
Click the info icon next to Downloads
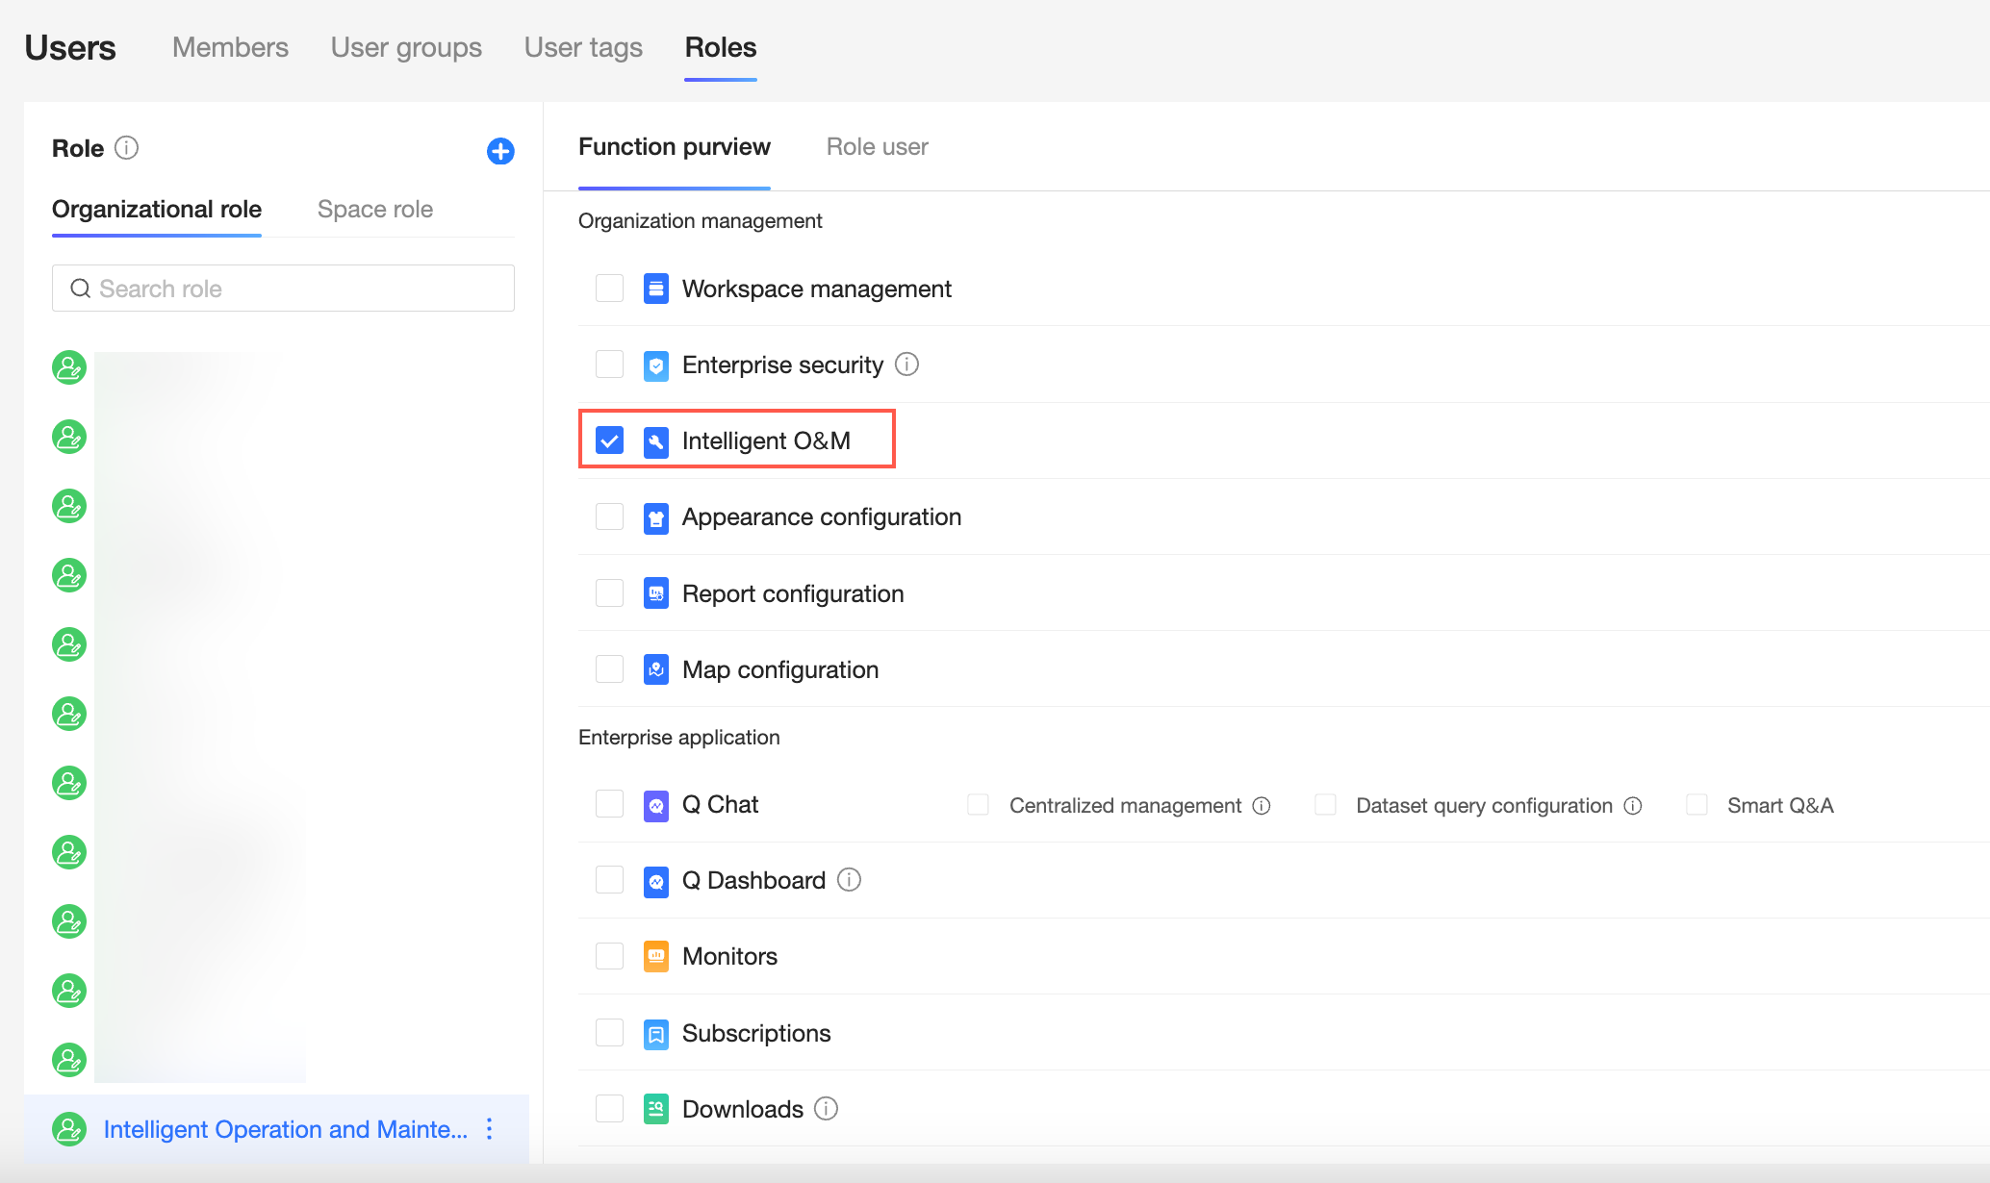click(x=827, y=1109)
